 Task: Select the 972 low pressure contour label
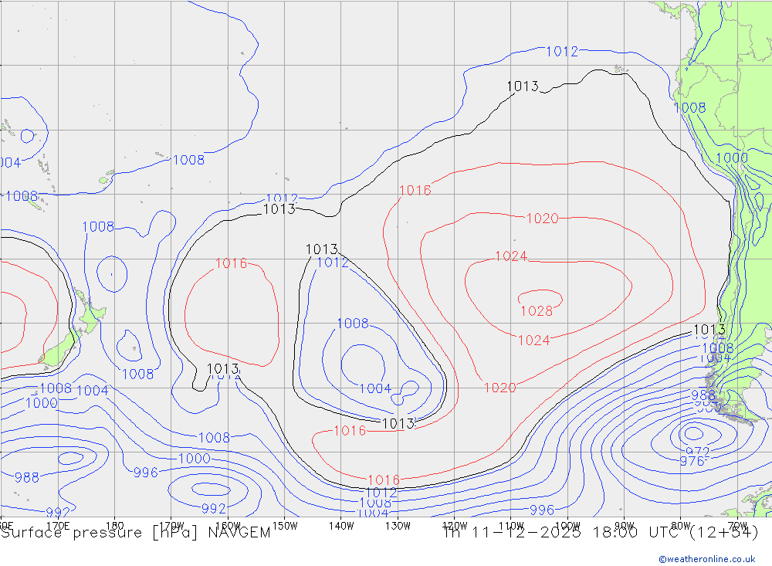coord(698,451)
